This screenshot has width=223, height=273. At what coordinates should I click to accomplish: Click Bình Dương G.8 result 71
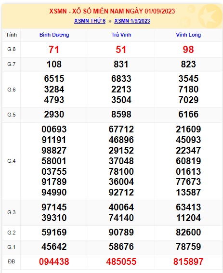54,50
